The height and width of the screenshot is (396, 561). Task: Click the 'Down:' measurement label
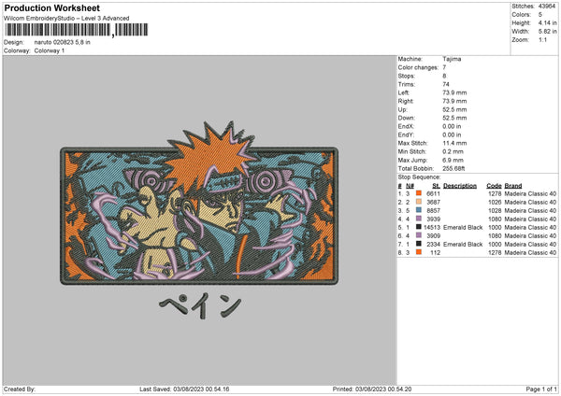[x=406, y=118]
